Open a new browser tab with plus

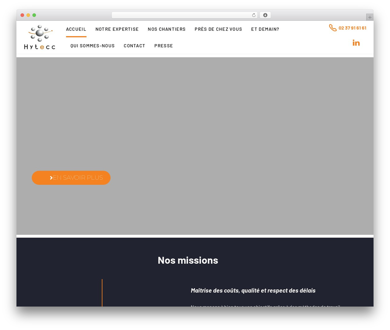(x=370, y=17)
